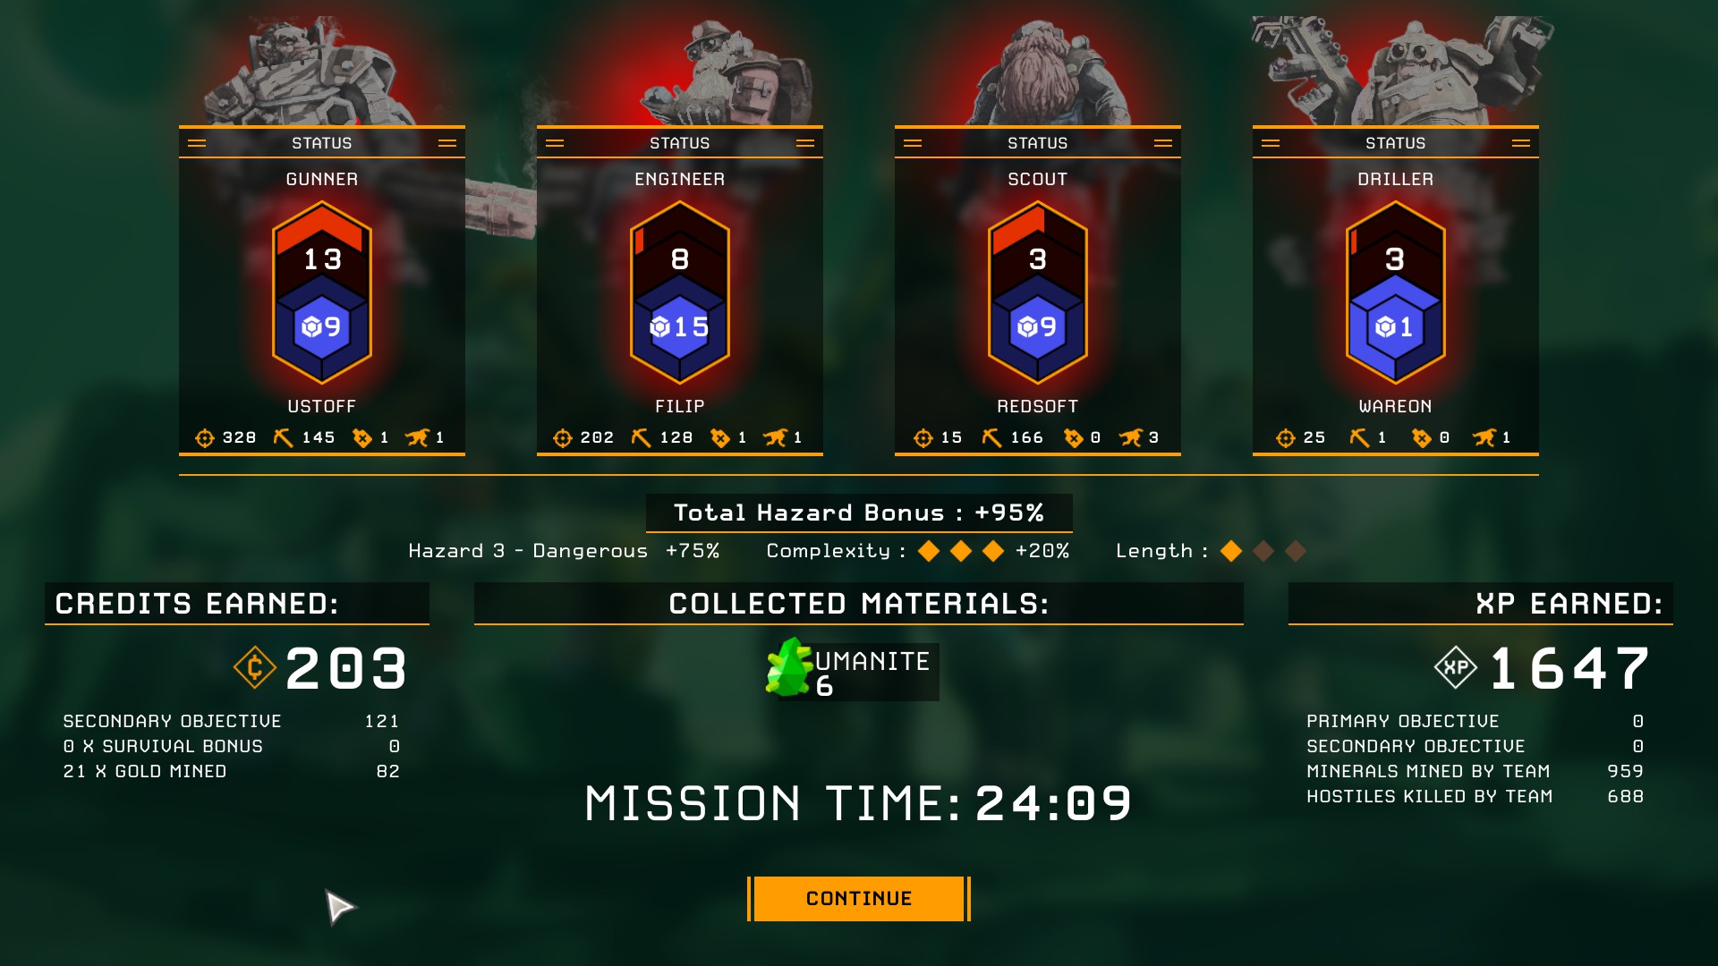
Task: Click Redsoft's revives icon
Action: [1073, 437]
